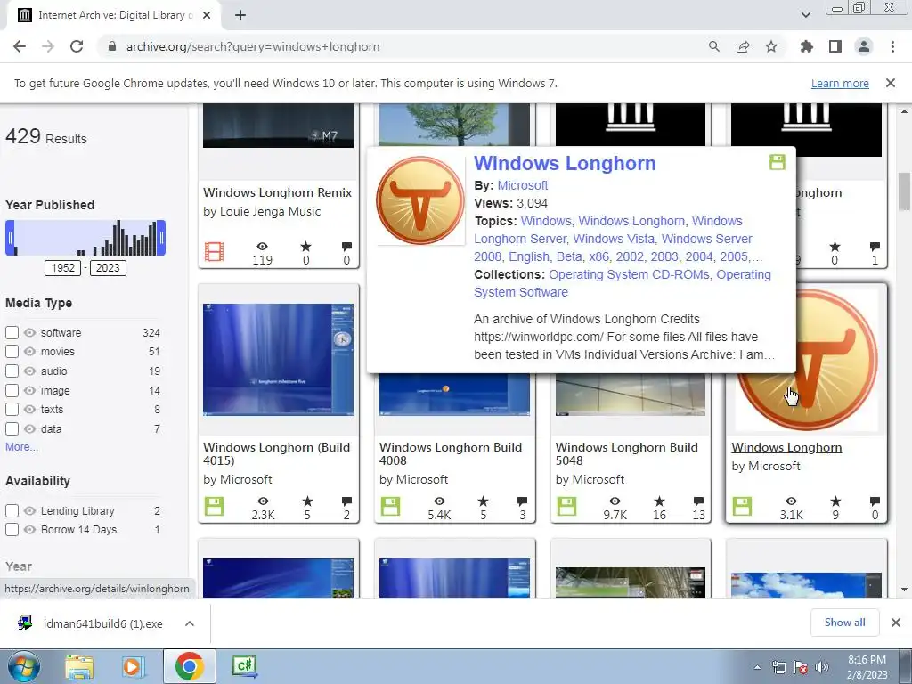The height and width of the screenshot is (684, 912).
Task: Check the texts media type checkbox
Action: (x=12, y=410)
